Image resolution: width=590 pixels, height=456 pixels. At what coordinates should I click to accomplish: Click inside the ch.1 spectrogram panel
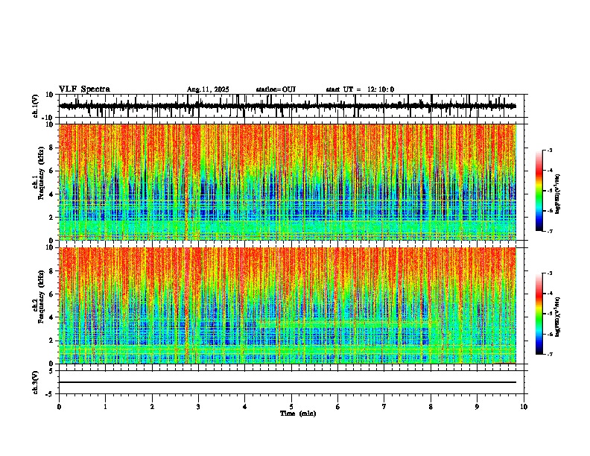288,182
